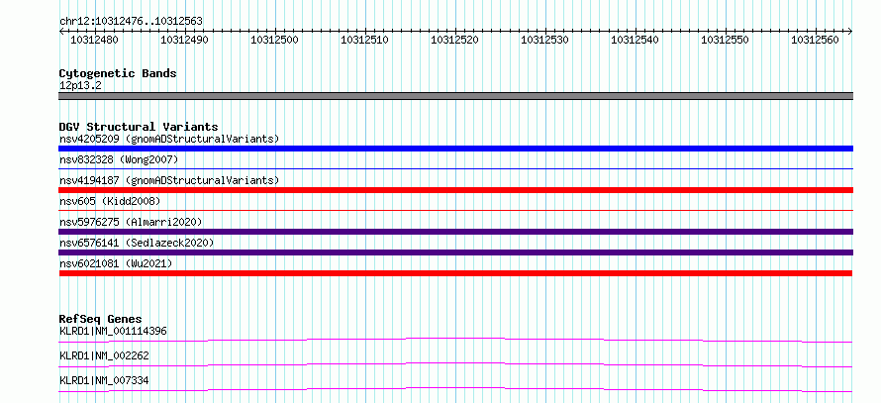Open variant label nsv6576141 (Sedlazeck2020)
881x403 pixels.
tap(137, 243)
